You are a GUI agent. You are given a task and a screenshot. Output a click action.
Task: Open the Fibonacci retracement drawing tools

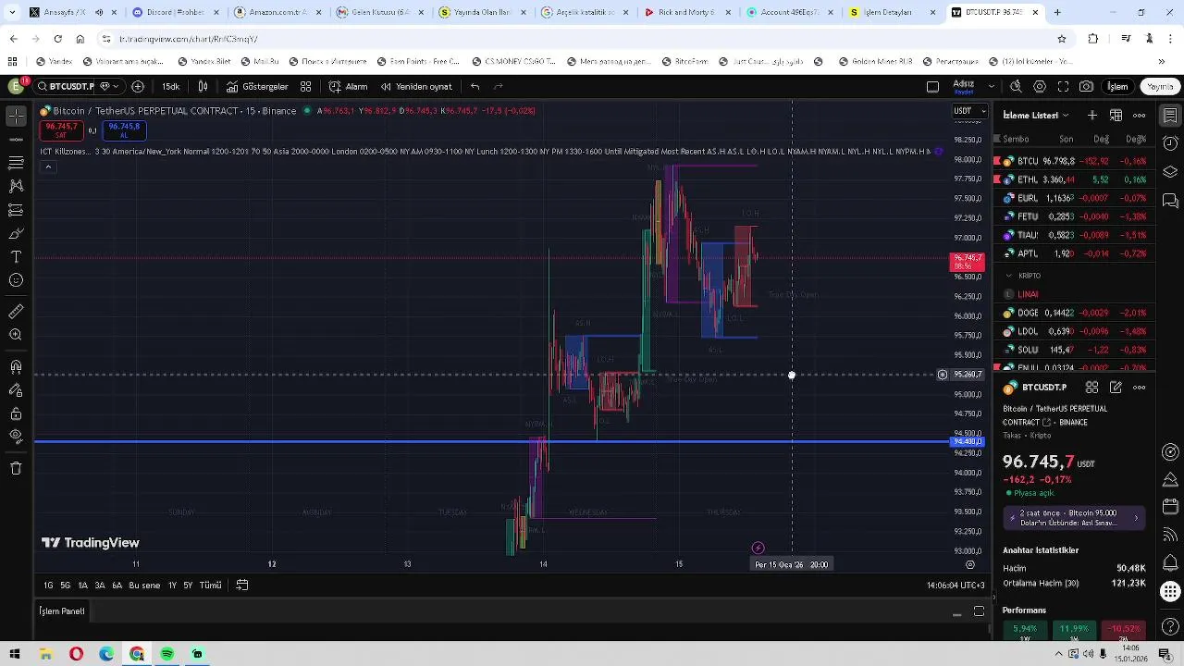pos(16,162)
